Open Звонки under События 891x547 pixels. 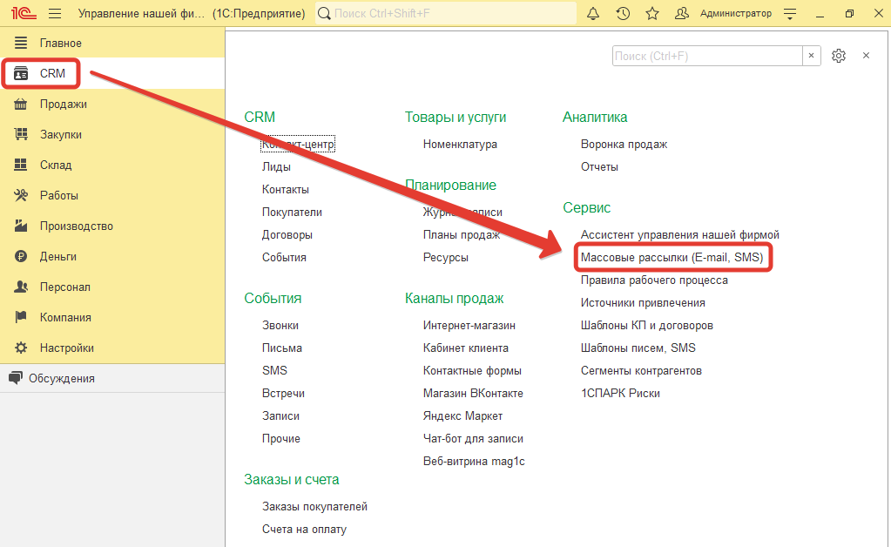point(280,326)
